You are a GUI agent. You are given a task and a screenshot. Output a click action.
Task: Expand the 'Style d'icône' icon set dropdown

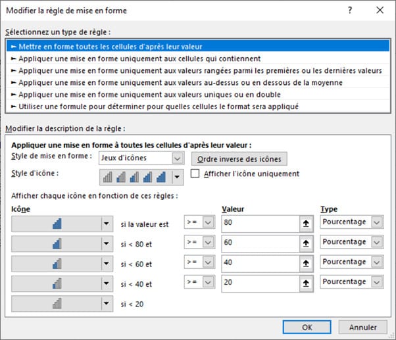point(176,176)
